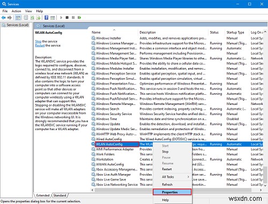Image resolution: width=268 pixels, height=204 pixels.
Task: Select the WinHTTP Web Proxy Auto service name
Action: pyautogui.click(x=116, y=134)
